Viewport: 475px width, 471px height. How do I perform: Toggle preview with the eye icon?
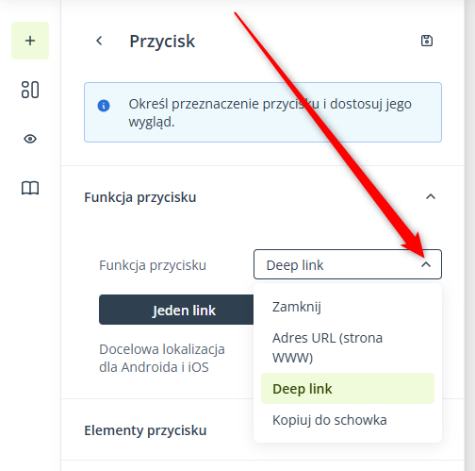click(x=30, y=139)
